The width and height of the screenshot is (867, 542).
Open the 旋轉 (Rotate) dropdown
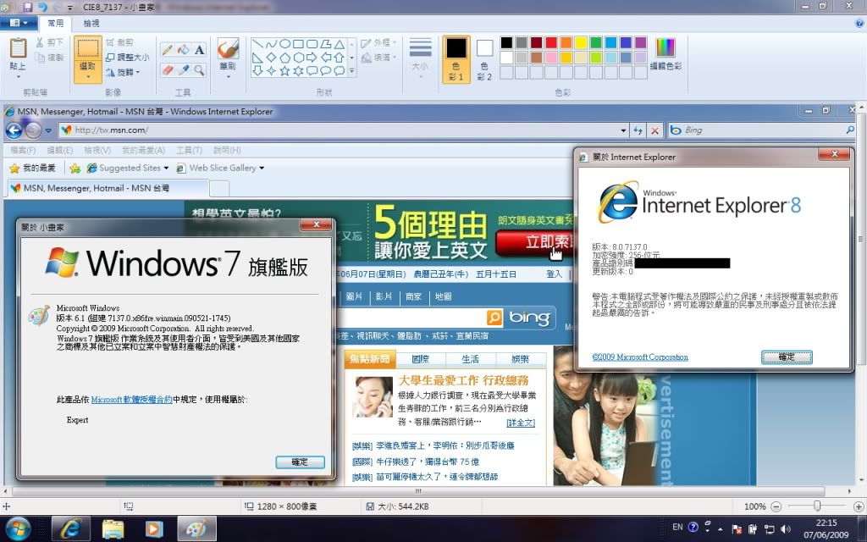point(124,72)
